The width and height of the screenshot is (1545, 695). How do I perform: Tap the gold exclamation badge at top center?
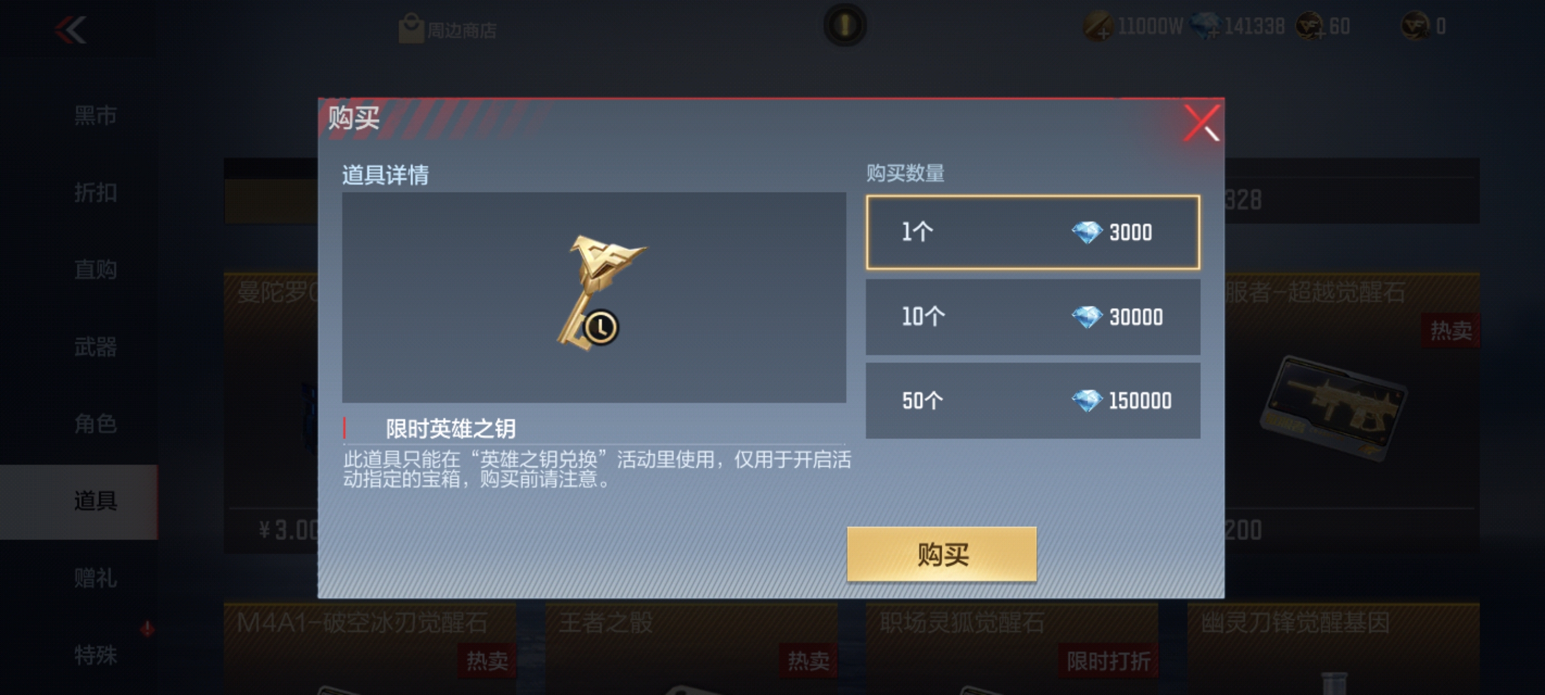point(844,25)
